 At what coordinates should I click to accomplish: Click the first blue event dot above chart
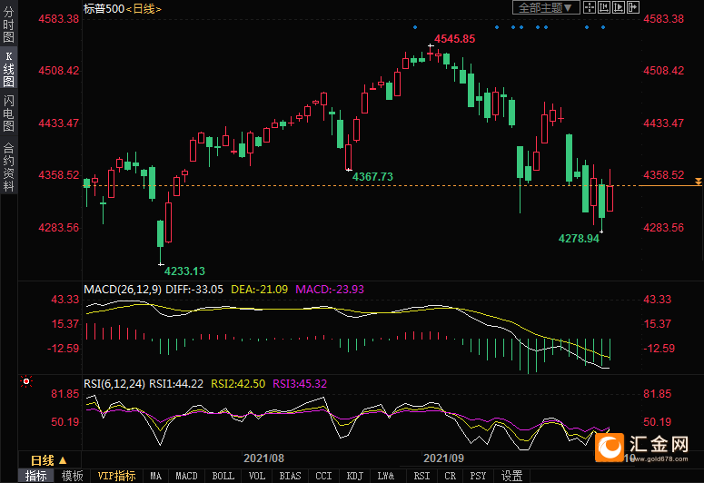pos(415,27)
